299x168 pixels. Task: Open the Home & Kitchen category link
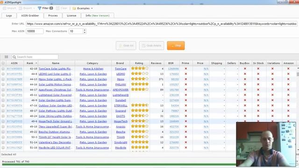[x=93, y=69]
